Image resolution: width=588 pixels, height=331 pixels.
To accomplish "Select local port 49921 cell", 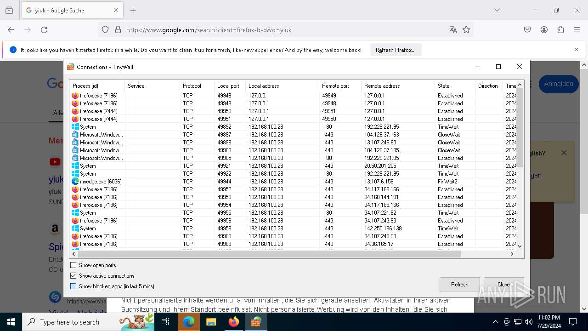I will click(224, 166).
